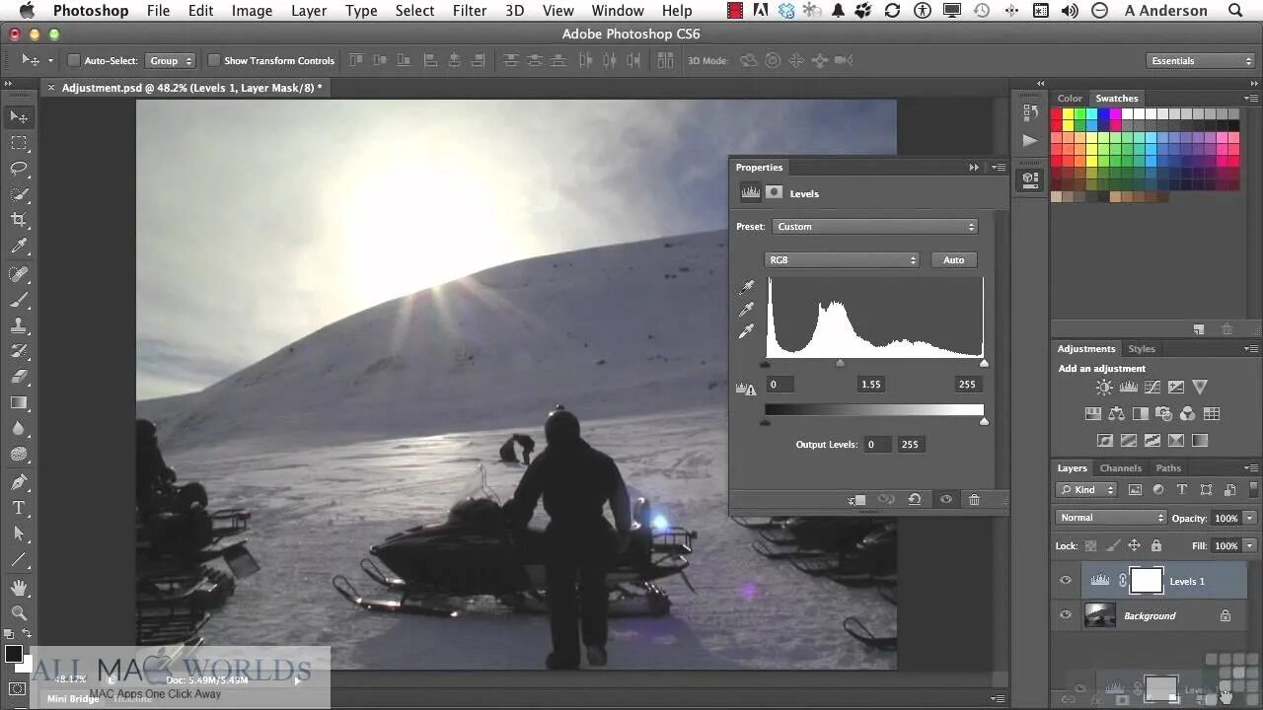Click the Levels 1 layer mask thumbnail
This screenshot has height=710, width=1263.
click(x=1147, y=580)
